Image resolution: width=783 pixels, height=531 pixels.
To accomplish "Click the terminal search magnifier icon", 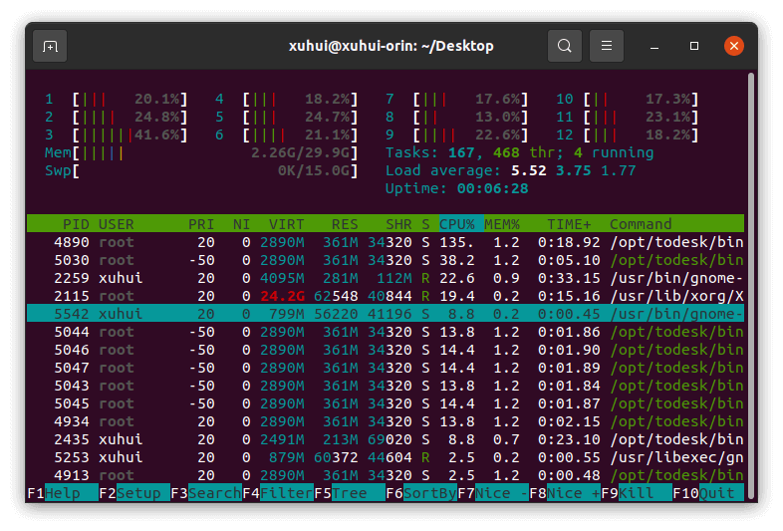I will point(564,46).
